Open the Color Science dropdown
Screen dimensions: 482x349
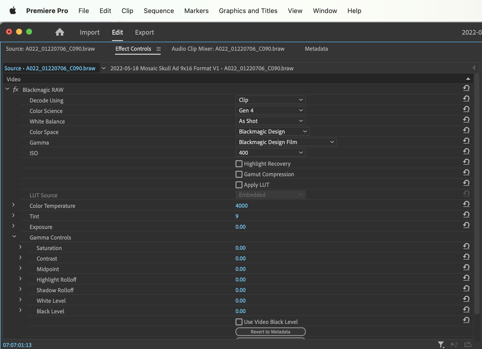pyautogui.click(x=270, y=110)
